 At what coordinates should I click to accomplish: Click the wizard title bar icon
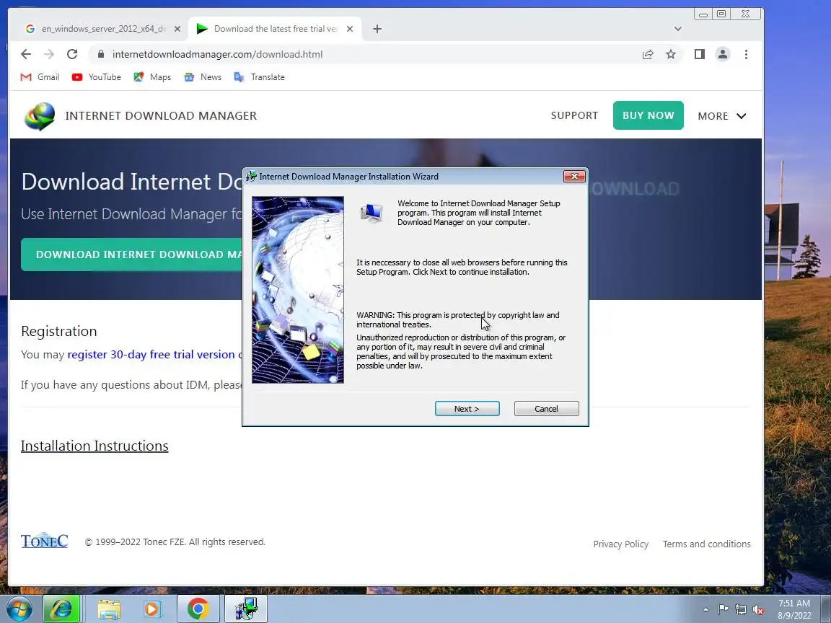251,177
